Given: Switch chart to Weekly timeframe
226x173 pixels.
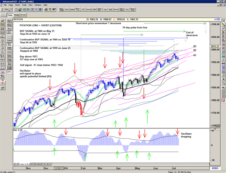Looking at the screenshot, I should (x=16, y=15).
